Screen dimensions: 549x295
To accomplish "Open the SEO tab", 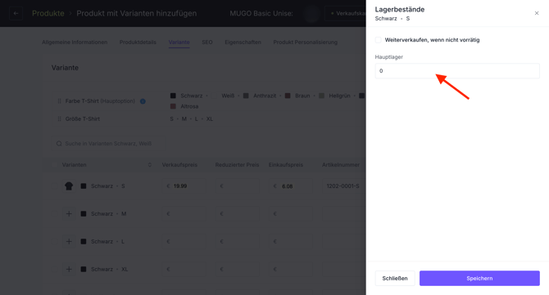I will (207, 42).
